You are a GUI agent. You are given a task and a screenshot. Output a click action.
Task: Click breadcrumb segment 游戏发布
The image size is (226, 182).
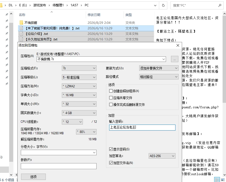40,5
